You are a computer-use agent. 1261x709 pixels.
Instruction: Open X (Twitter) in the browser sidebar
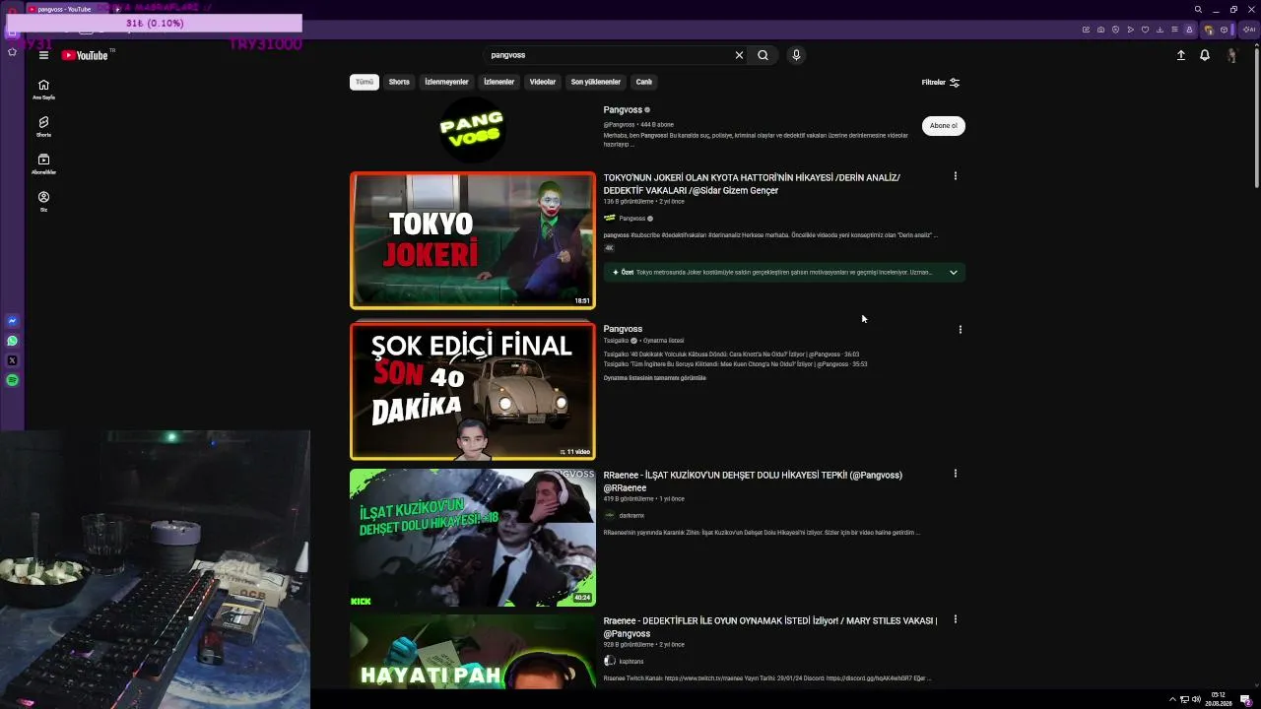tap(13, 360)
